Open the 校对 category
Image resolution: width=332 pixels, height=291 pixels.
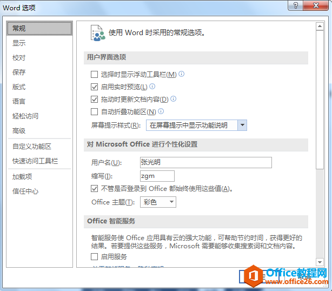(39, 58)
